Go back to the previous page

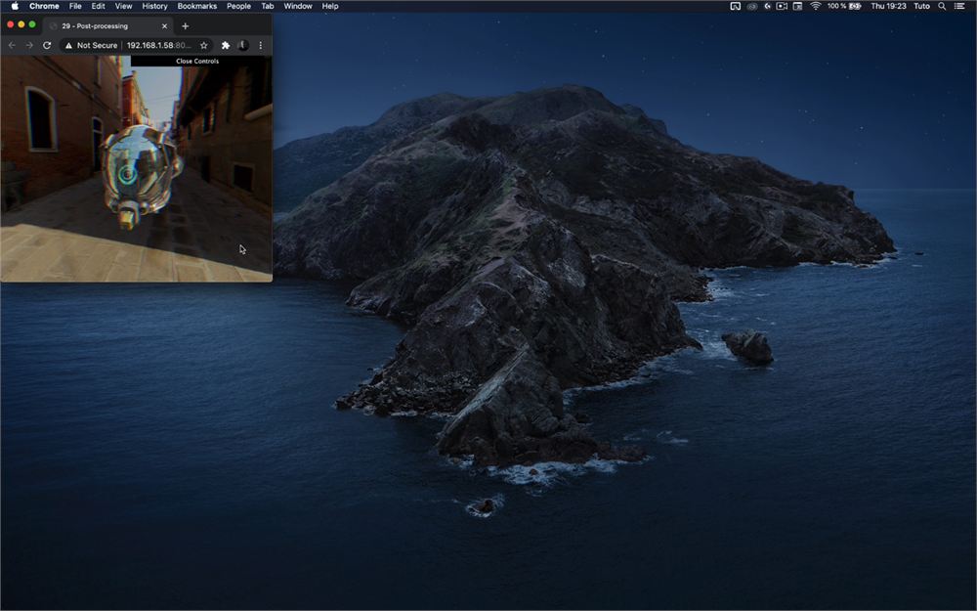tap(12, 46)
